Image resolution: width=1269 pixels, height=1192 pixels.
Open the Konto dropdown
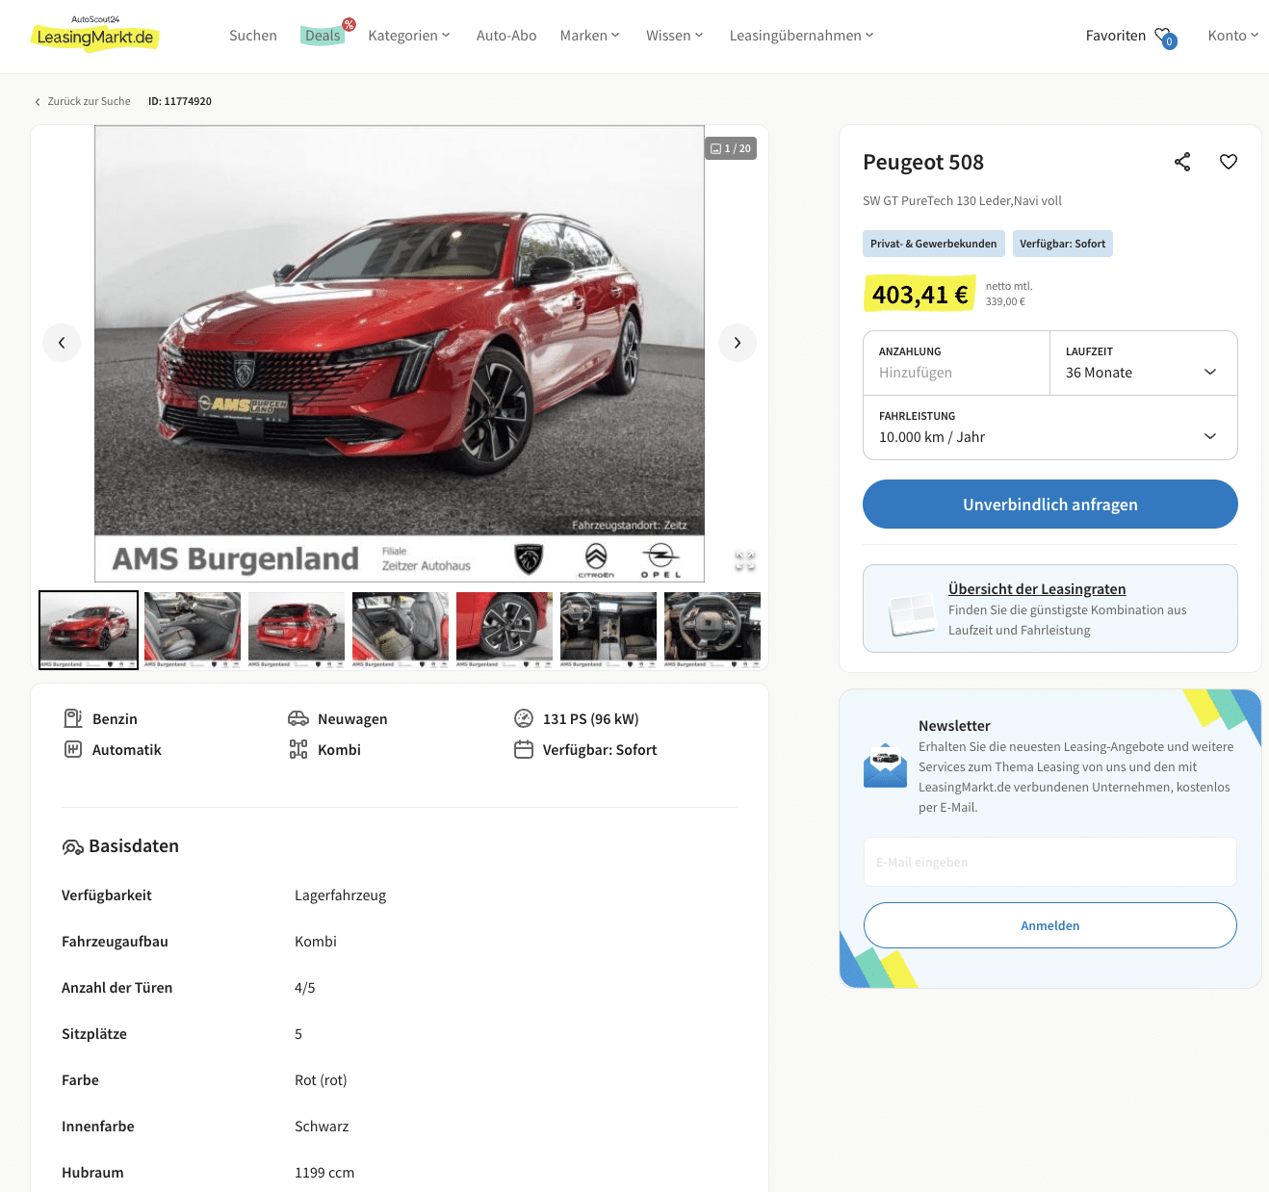pos(1233,36)
